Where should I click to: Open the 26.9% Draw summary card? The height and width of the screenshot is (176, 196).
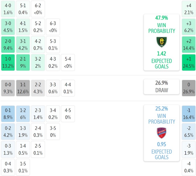(161, 87)
